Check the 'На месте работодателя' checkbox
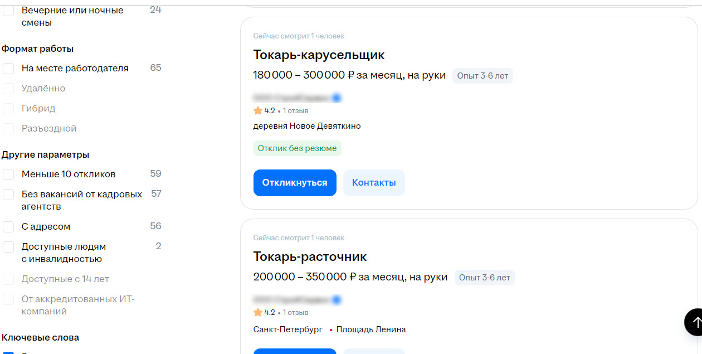This screenshot has height=354, width=702. 8,69
